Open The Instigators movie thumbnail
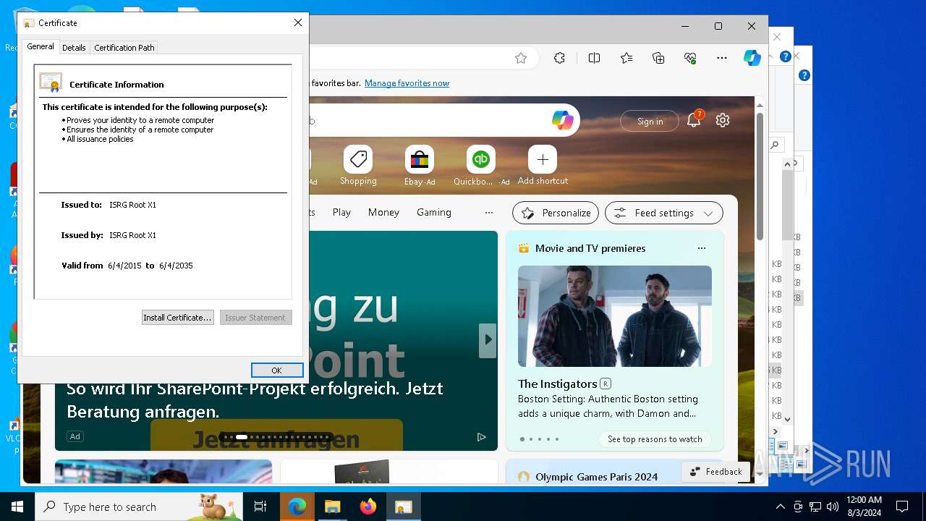926x521 pixels. coord(615,315)
